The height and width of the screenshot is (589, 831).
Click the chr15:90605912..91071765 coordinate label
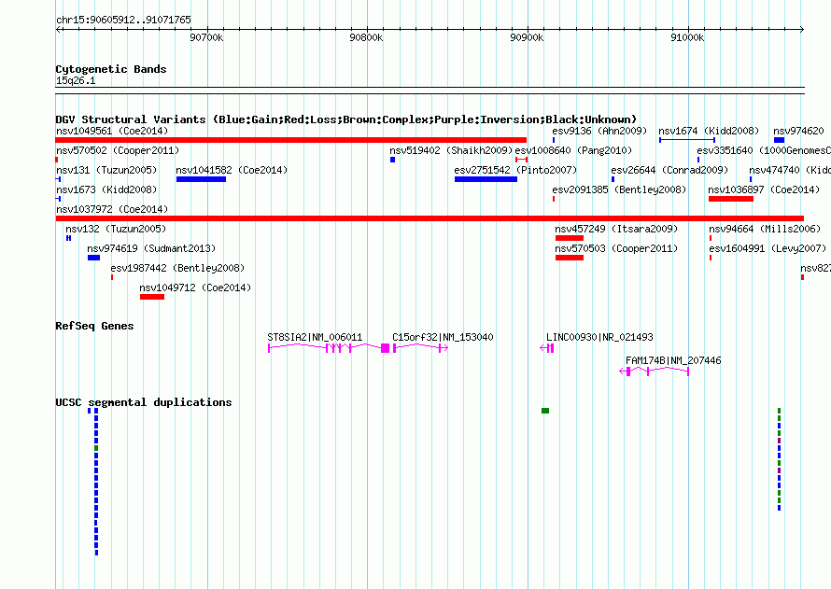(123, 20)
